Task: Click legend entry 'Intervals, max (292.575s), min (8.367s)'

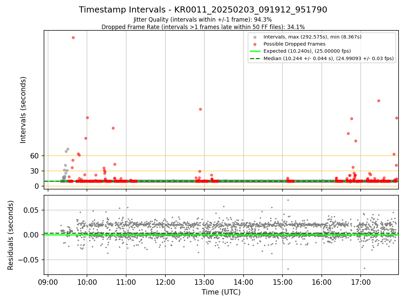Action: point(312,37)
